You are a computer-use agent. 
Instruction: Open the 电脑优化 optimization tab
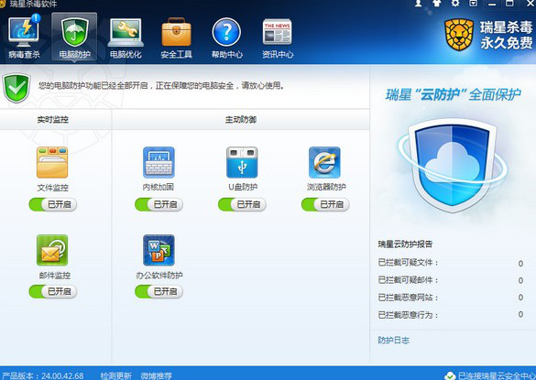pyautogui.click(x=126, y=37)
